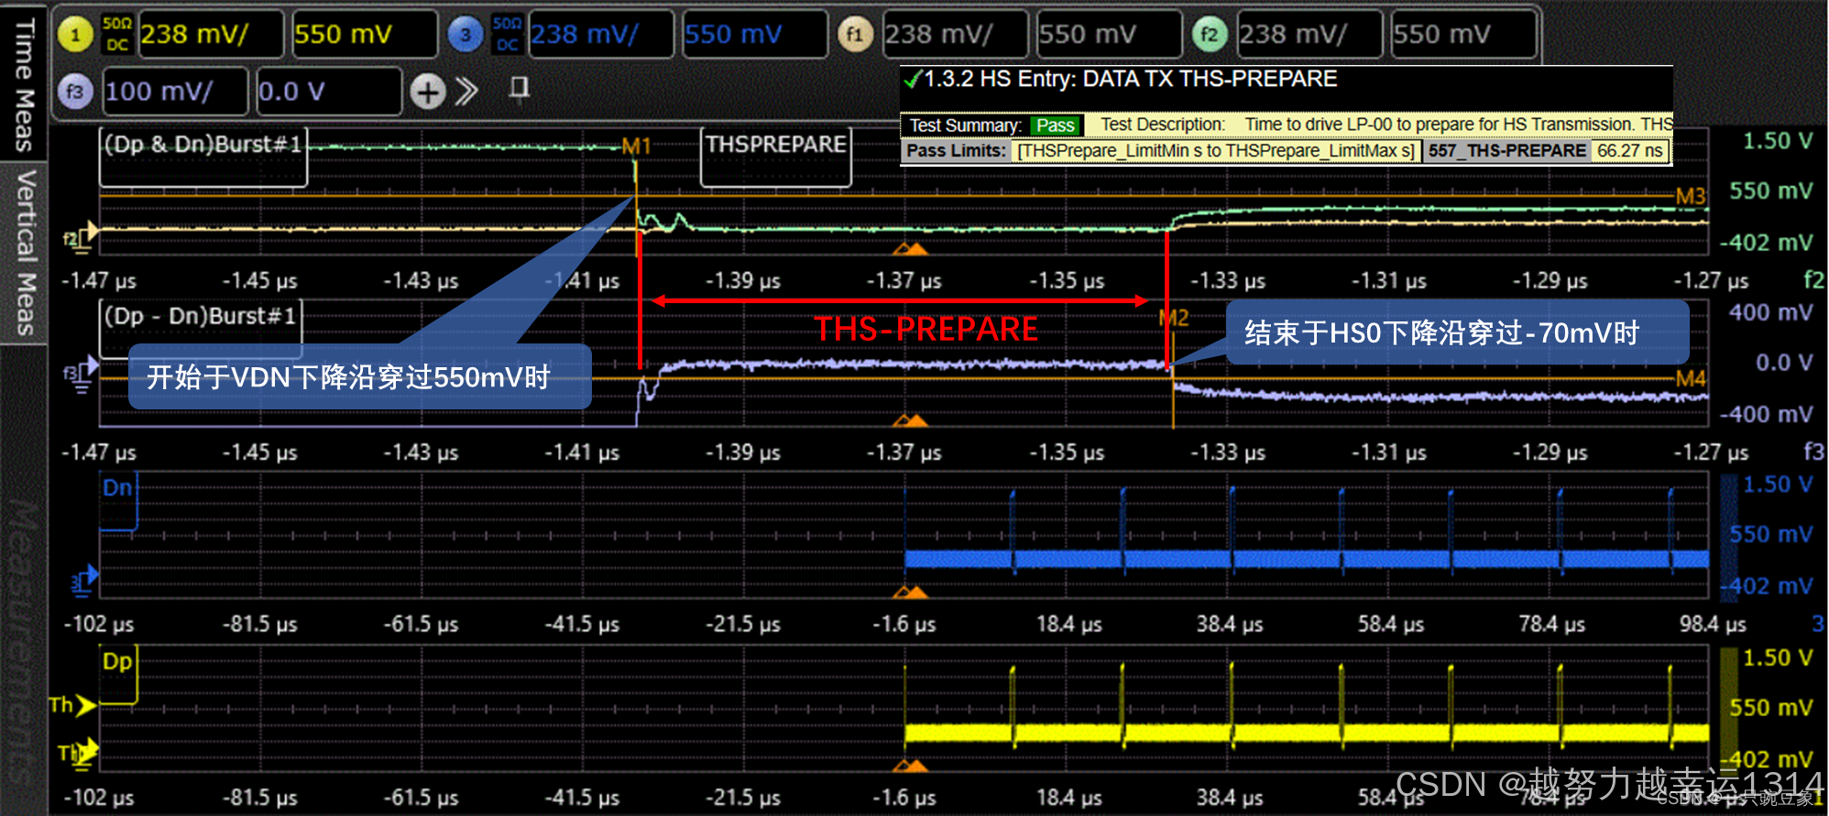The image size is (1829, 816).
Task: Toggle channel 3 blue button
Action: pos(465,36)
